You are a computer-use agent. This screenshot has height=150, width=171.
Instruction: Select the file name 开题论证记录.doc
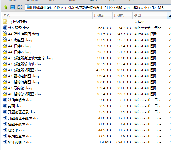[x=22, y=112]
